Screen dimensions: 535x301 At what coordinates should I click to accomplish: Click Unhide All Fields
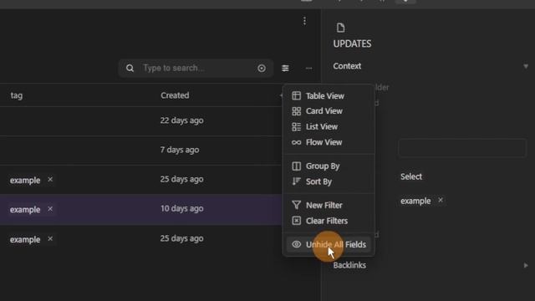point(329,244)
